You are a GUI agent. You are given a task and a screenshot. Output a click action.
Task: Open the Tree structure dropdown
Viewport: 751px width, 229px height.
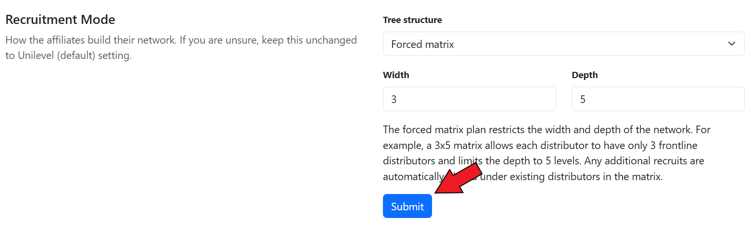pos(563,44)
